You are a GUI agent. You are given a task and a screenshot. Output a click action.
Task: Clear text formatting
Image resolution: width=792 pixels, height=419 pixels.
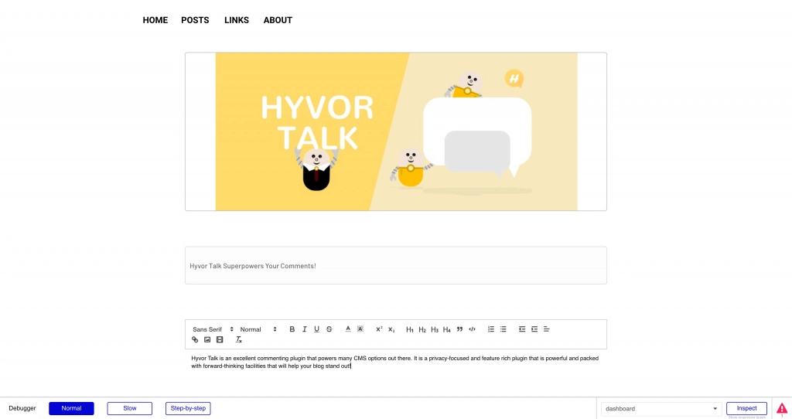coord(239,339)
